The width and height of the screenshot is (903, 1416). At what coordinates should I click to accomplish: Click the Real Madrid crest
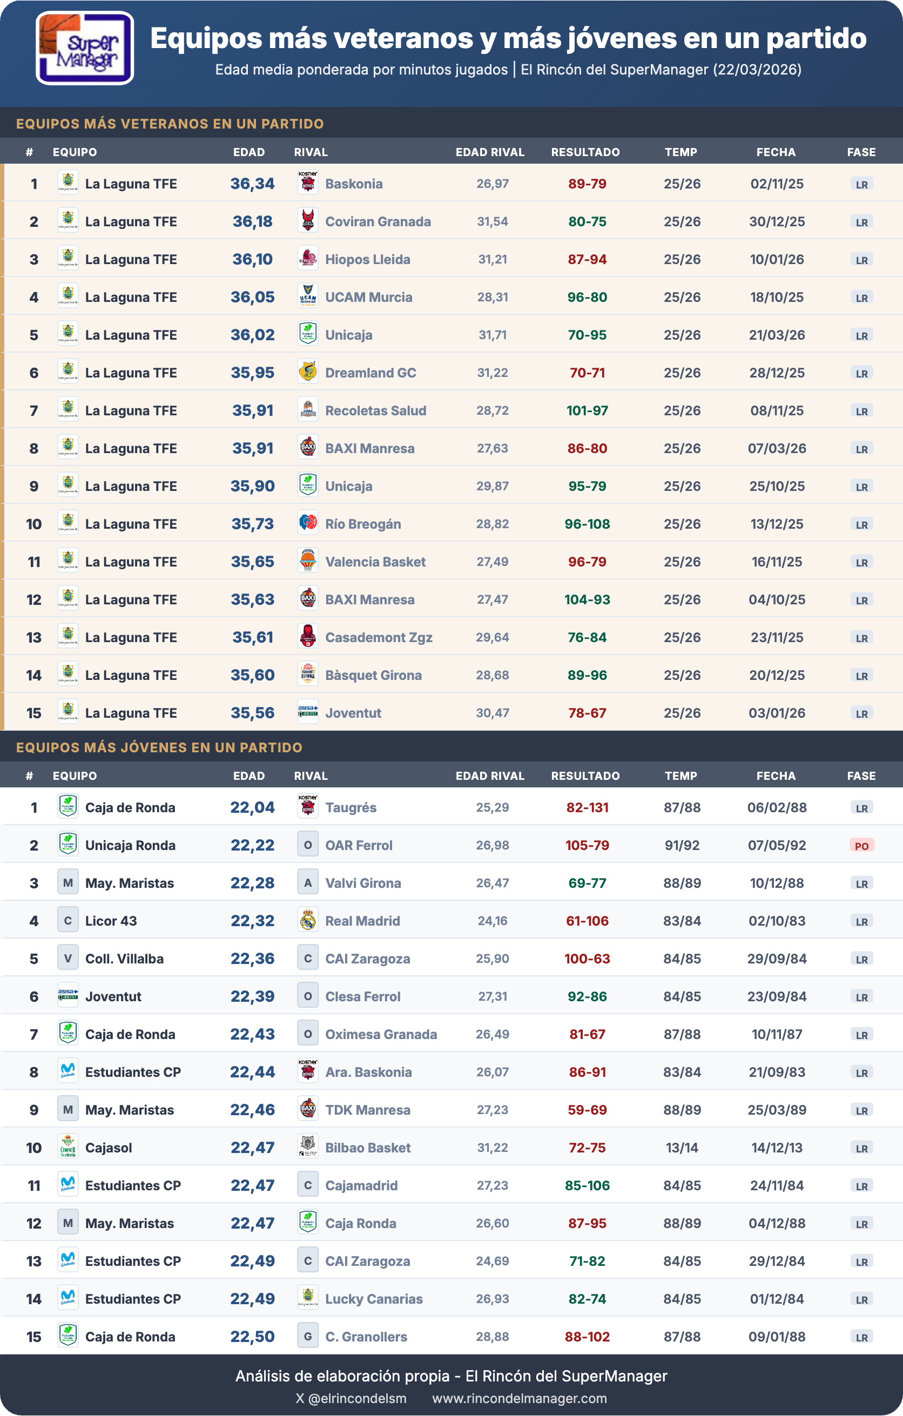coord(307,920)
